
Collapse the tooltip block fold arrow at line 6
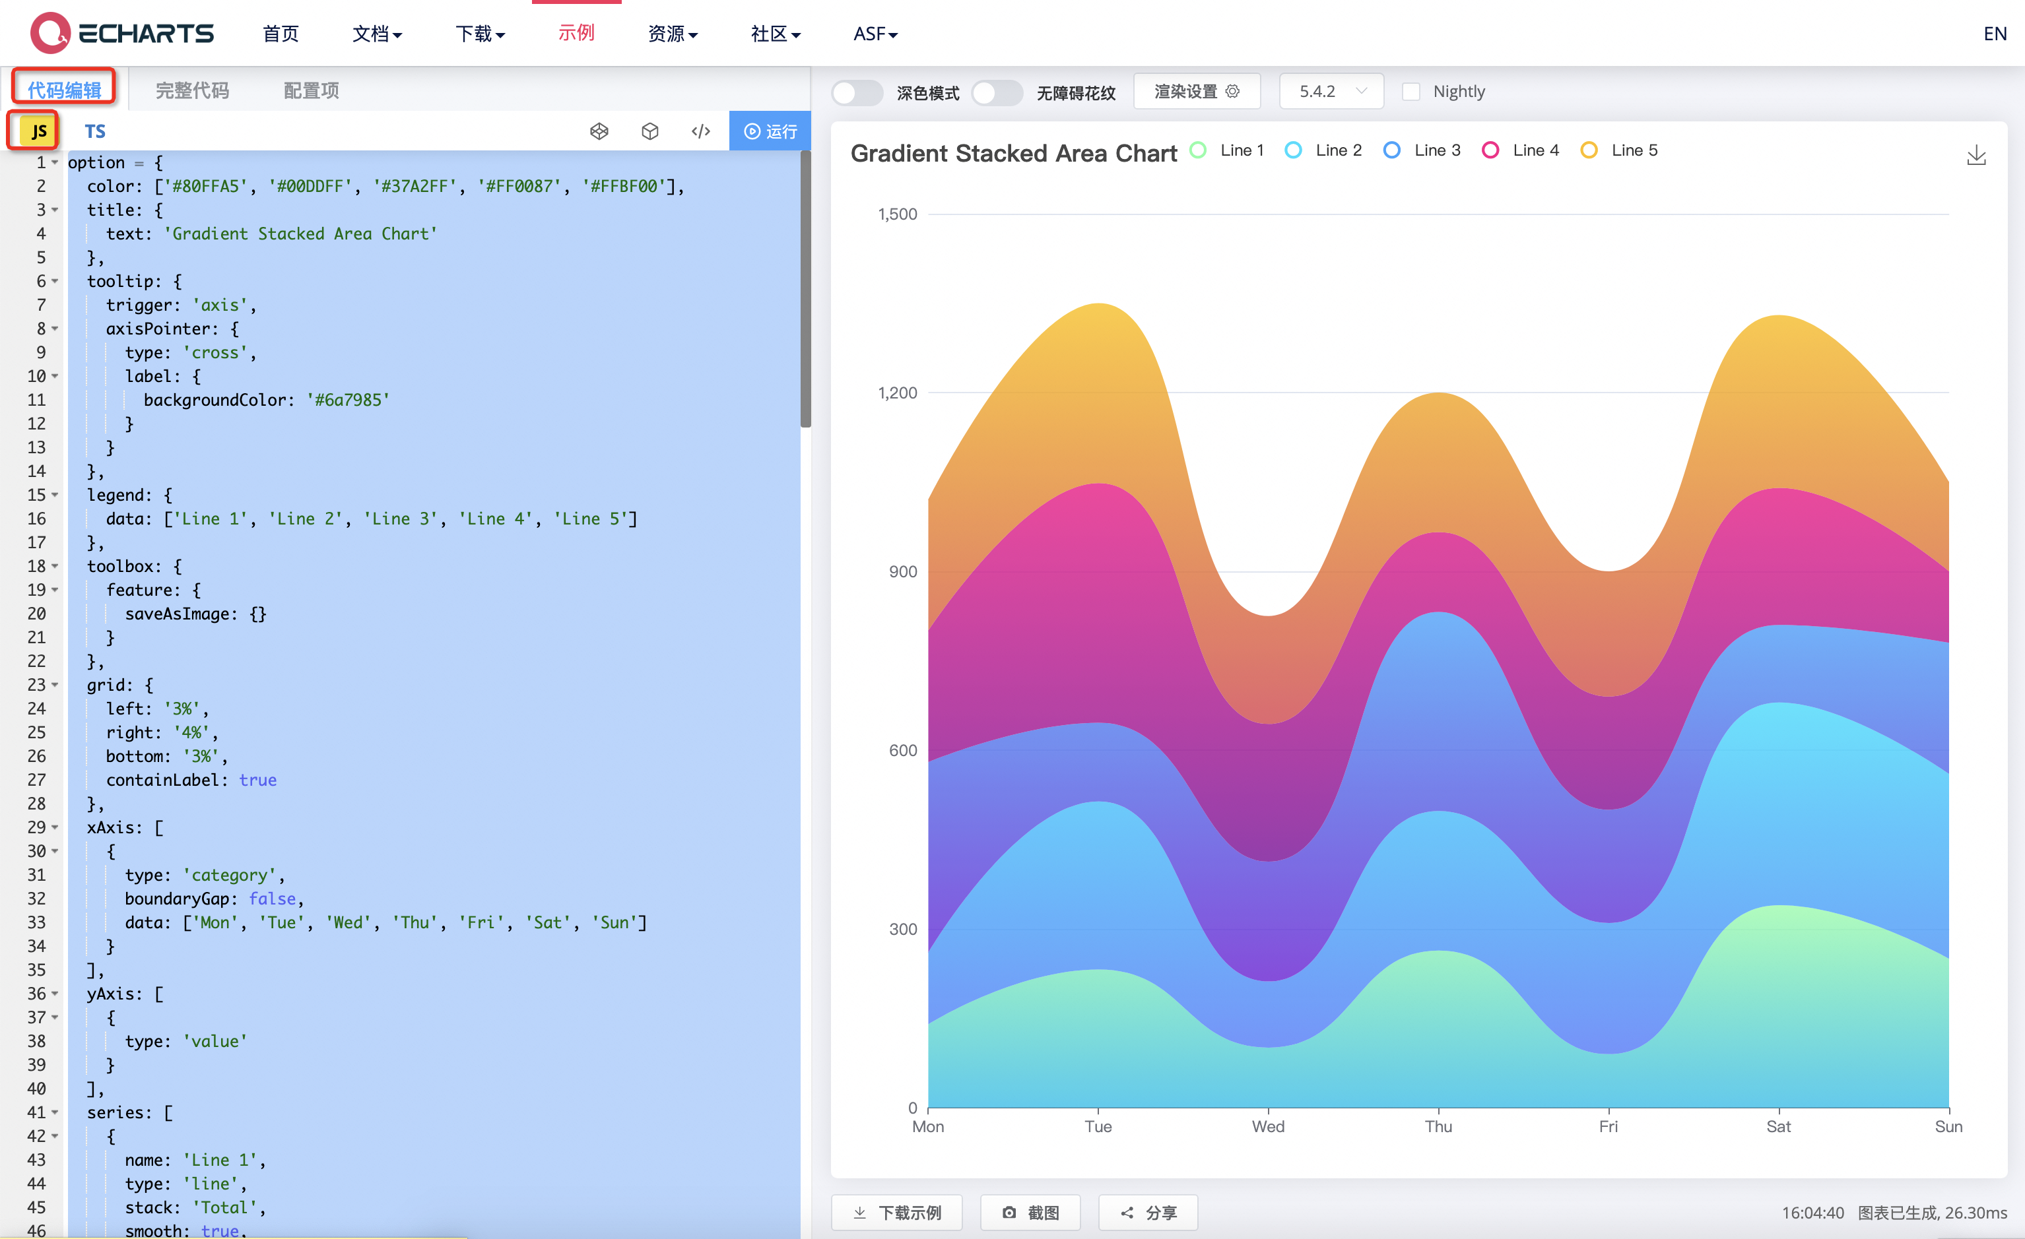point(55,282)
